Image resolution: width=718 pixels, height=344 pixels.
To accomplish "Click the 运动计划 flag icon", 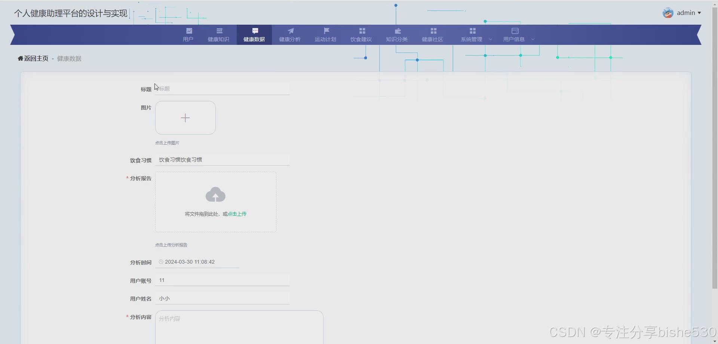I will (326, 31).
